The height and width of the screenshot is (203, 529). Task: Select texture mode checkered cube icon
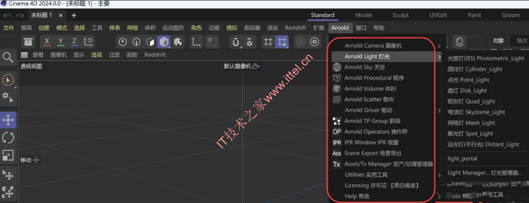[x=177, y=42]
